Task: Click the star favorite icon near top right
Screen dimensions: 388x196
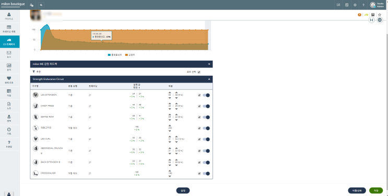Action: pyautogui.click(x=380, y=15)
